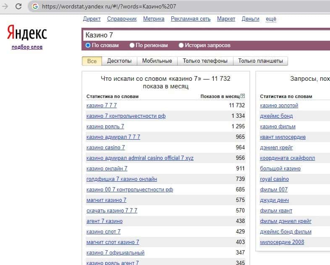330x265 pixels.
Task: Open the Директ link in top menu
Action: click(x=92, y=19)
